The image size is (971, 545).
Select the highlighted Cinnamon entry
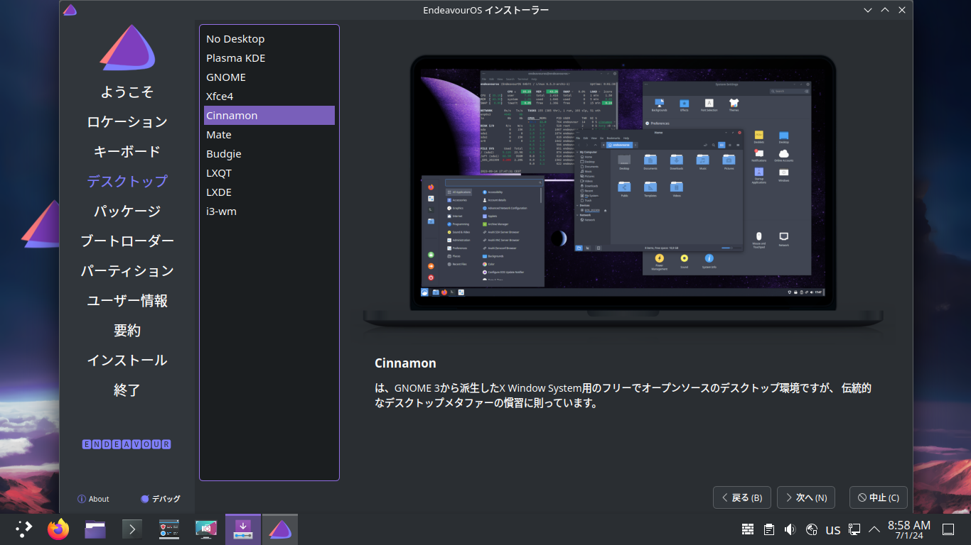pyautogui.click(x=269, y=116)
